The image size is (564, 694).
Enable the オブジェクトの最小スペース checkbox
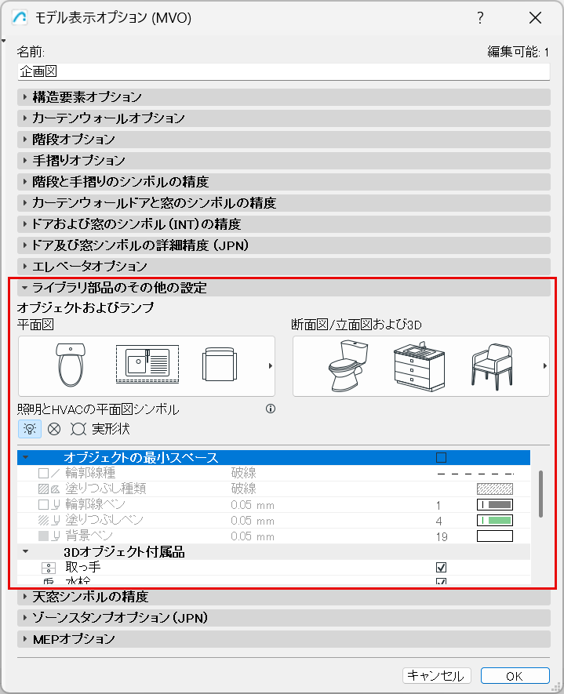pyautogui.click(x=441, y=458)
